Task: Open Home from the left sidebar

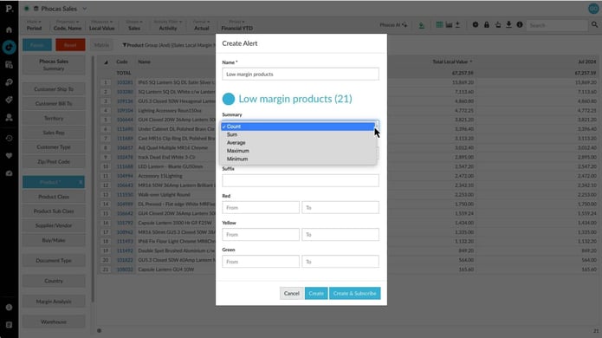Action: click(x=10, y=30)
